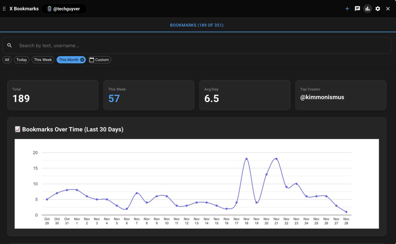Image resolution: width=396 pixels, height=244 pixels.
Task: Click the Nov 7 data point
Action: pos(137,193)
